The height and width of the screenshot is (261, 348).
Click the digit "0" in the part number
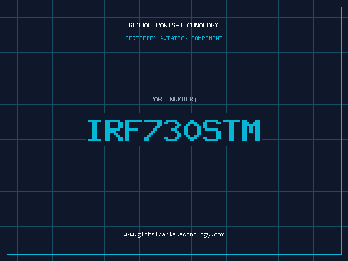coord(192,130)
